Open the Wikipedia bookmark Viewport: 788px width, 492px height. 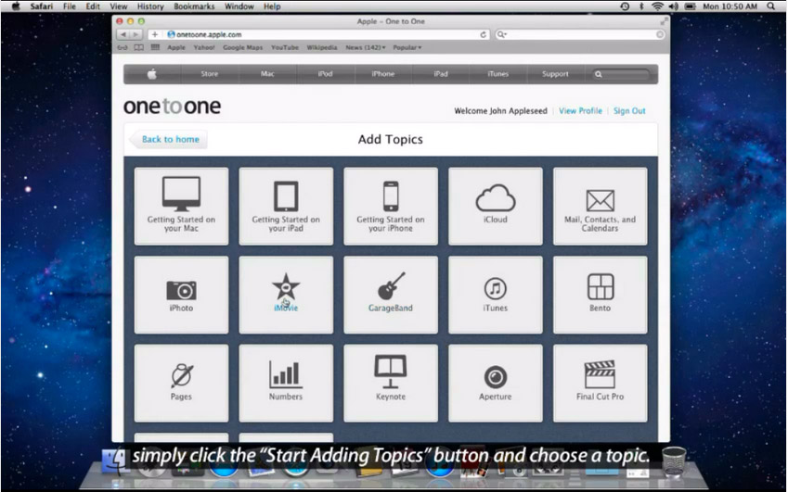pos(322,47)
